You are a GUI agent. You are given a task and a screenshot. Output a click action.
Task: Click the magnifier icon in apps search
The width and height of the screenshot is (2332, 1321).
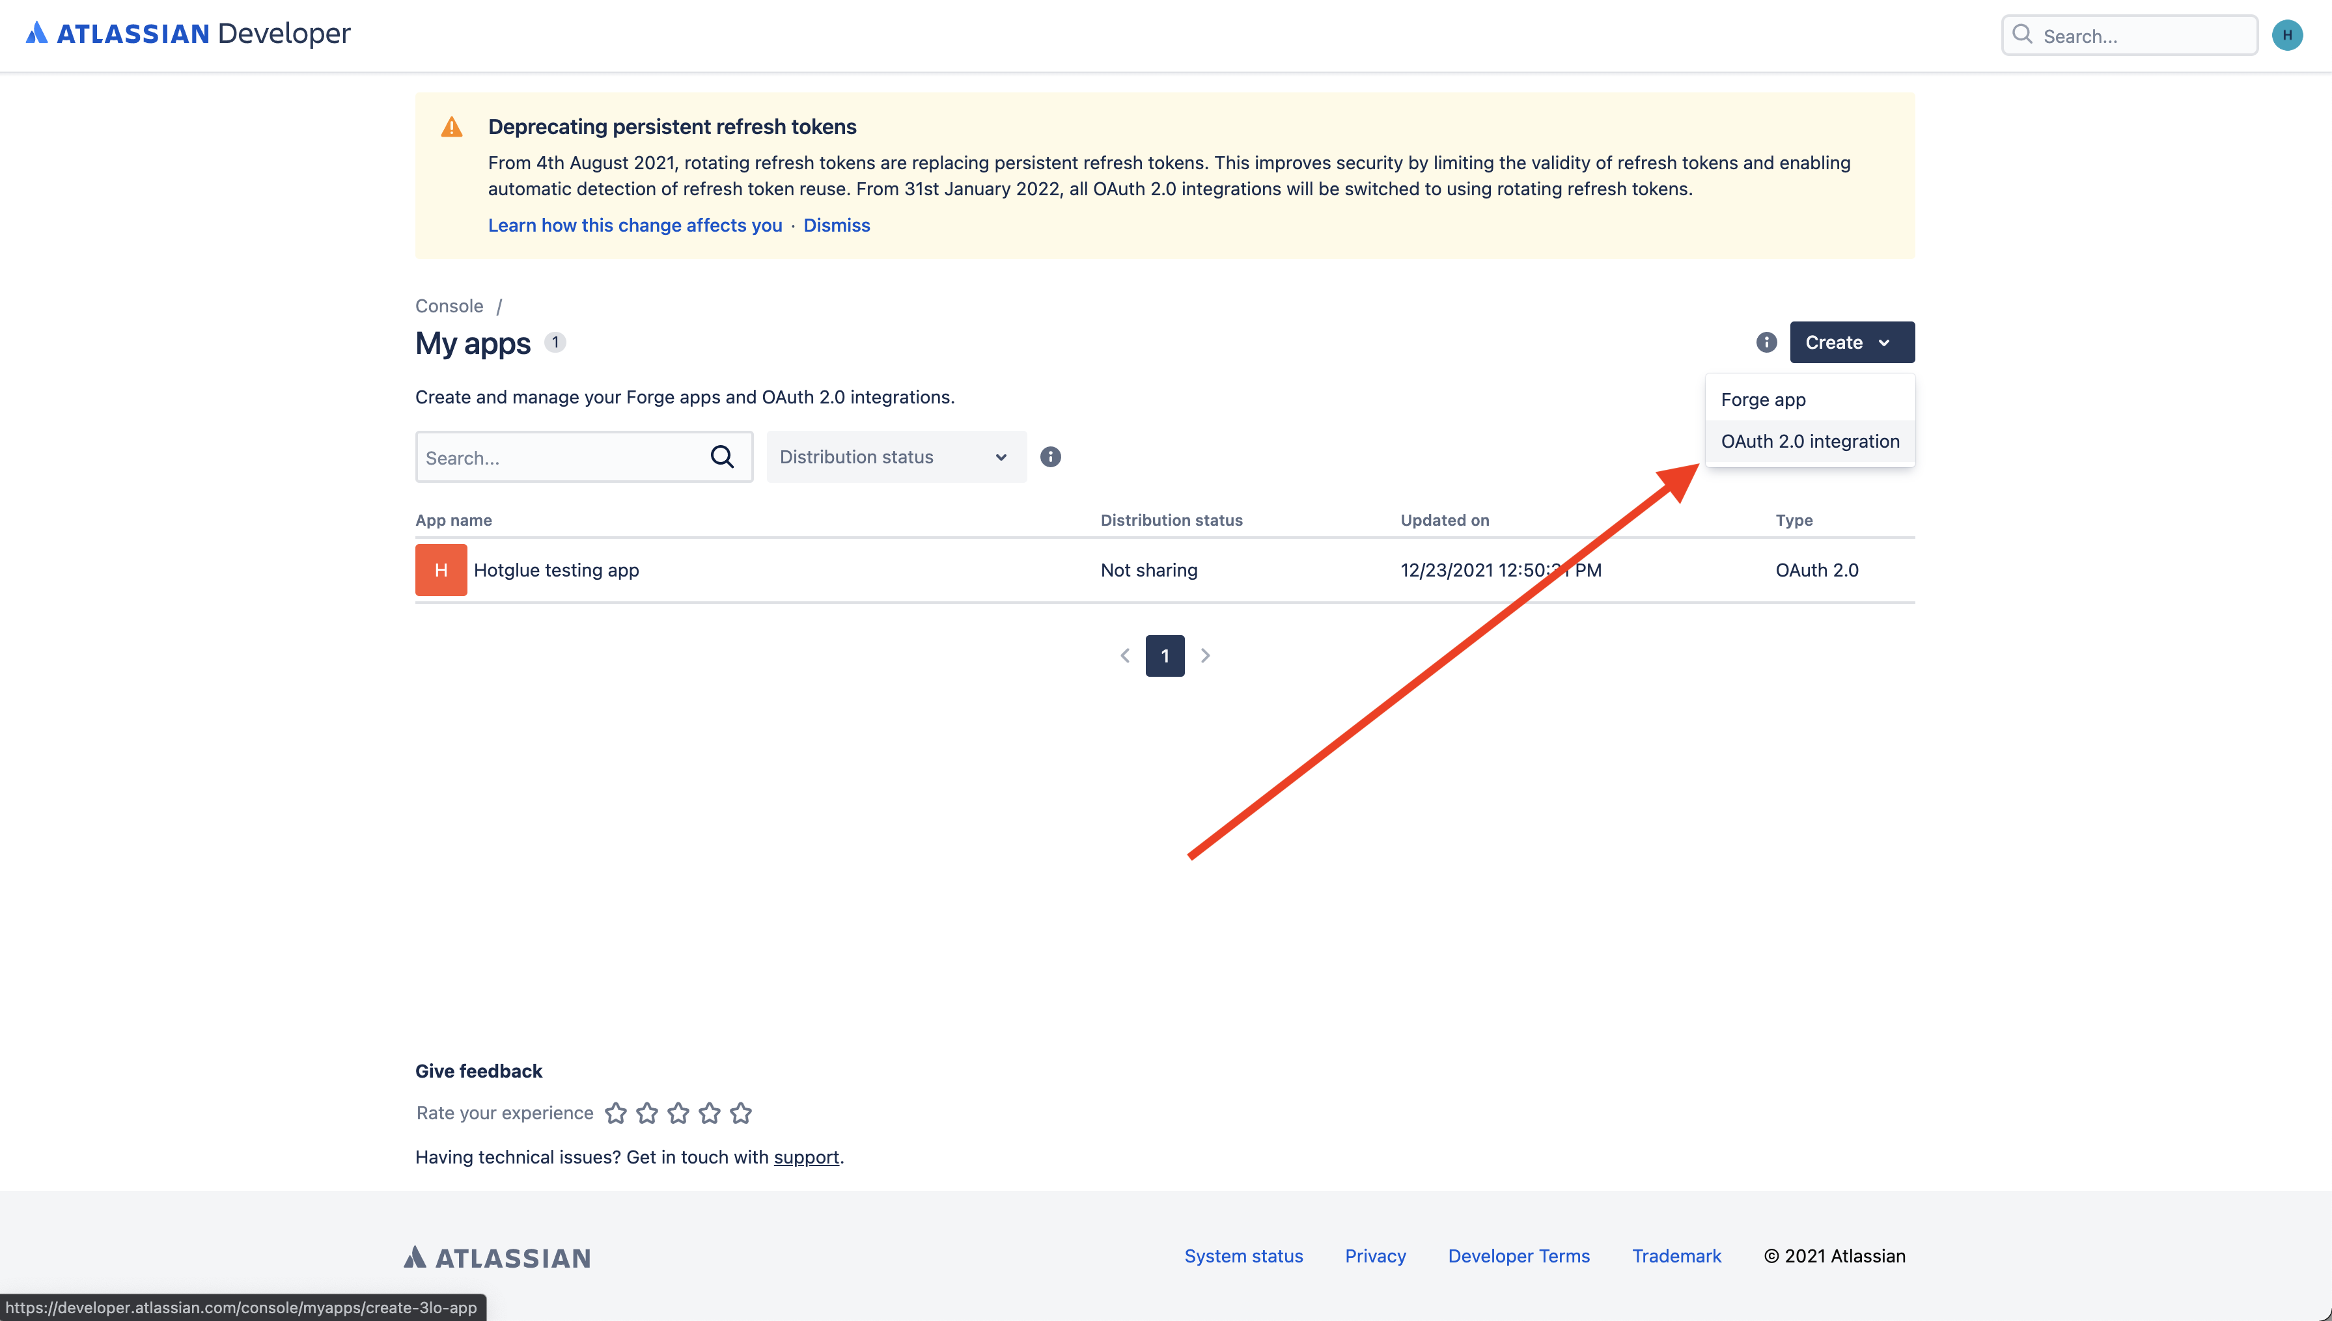click(721, 457)
